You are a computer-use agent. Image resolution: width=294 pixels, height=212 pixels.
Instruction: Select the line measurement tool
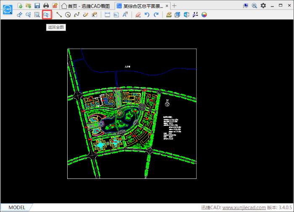tap(59, 15)
